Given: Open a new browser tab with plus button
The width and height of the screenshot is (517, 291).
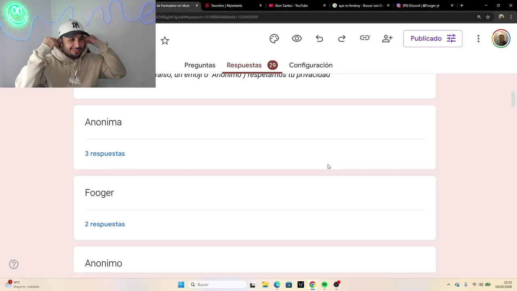Looking at the screenshot, I should [462, 6].
